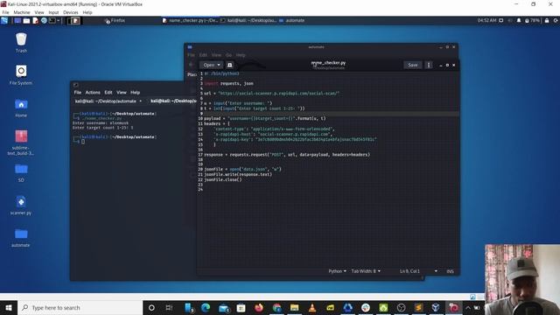
Task: Show hidden Windows tray icons chevron
Action: 468,307
